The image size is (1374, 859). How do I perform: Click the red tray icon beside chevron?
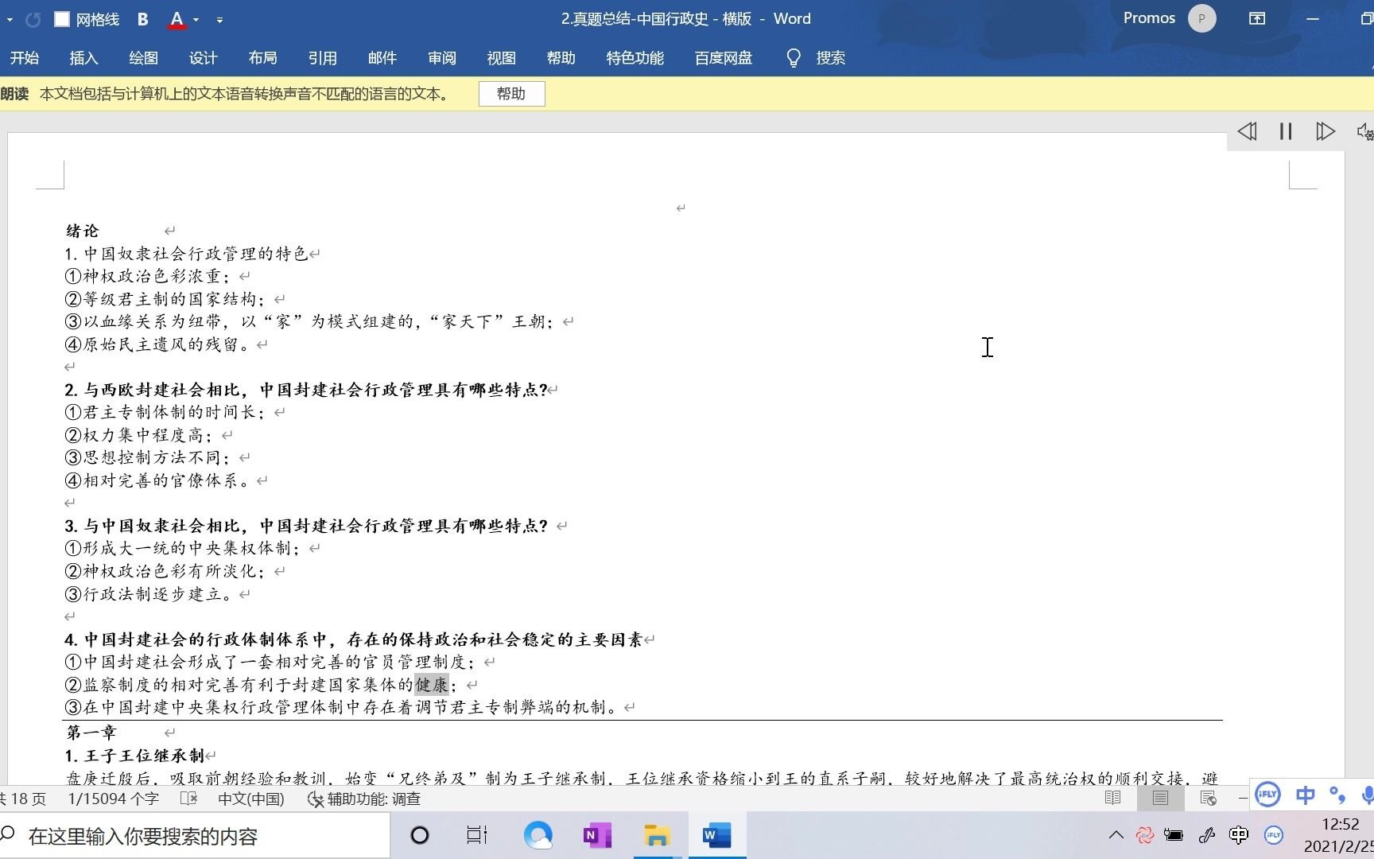coord(1145,834)
